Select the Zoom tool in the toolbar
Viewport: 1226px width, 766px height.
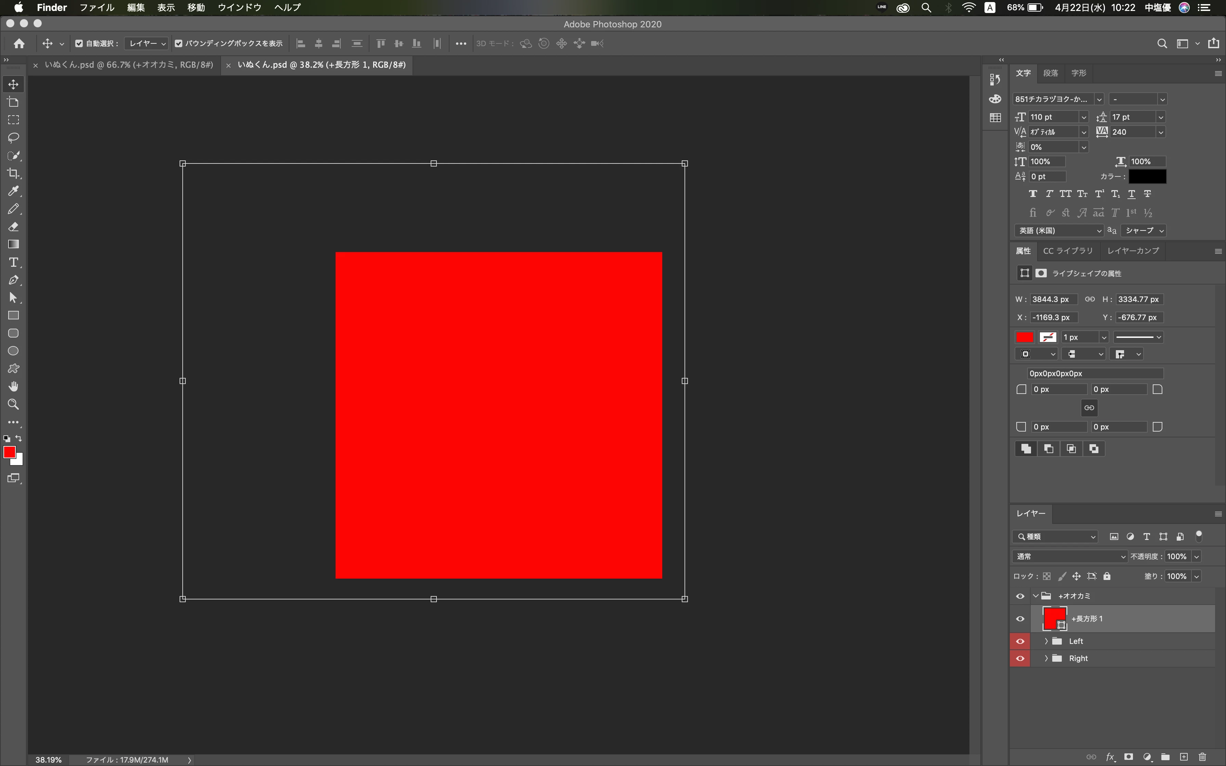click(x=14, y=404)
